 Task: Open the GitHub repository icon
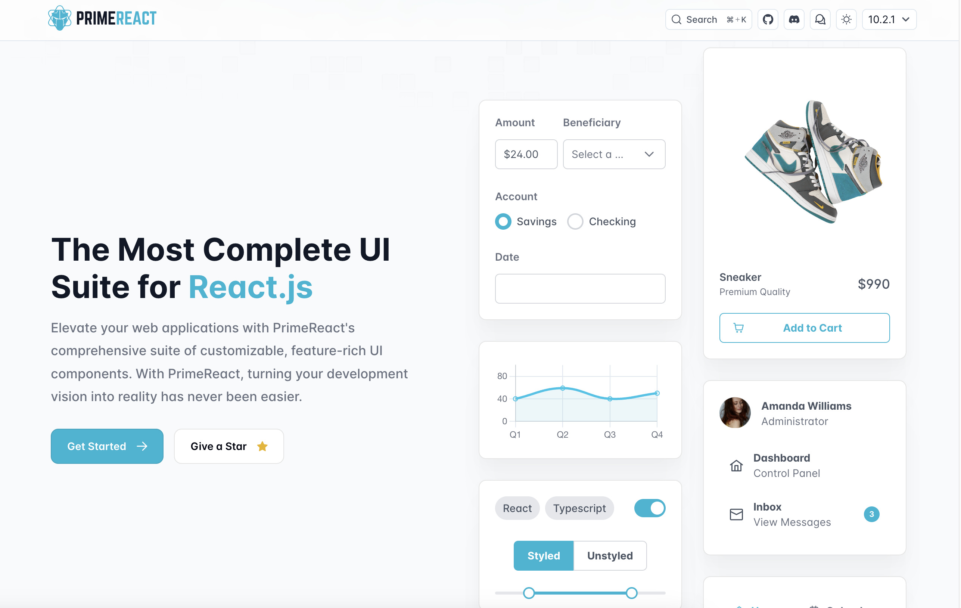pos(768,19)
